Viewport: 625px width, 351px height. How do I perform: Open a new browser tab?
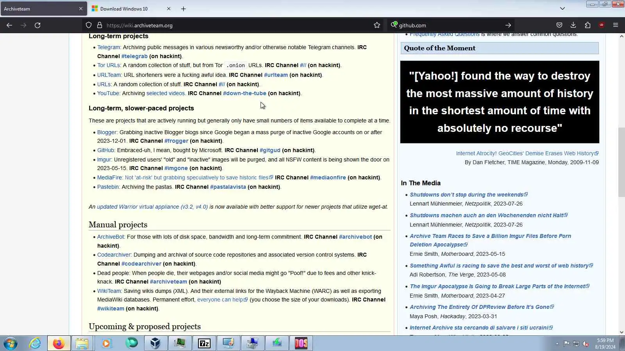(x=183, y=9)
